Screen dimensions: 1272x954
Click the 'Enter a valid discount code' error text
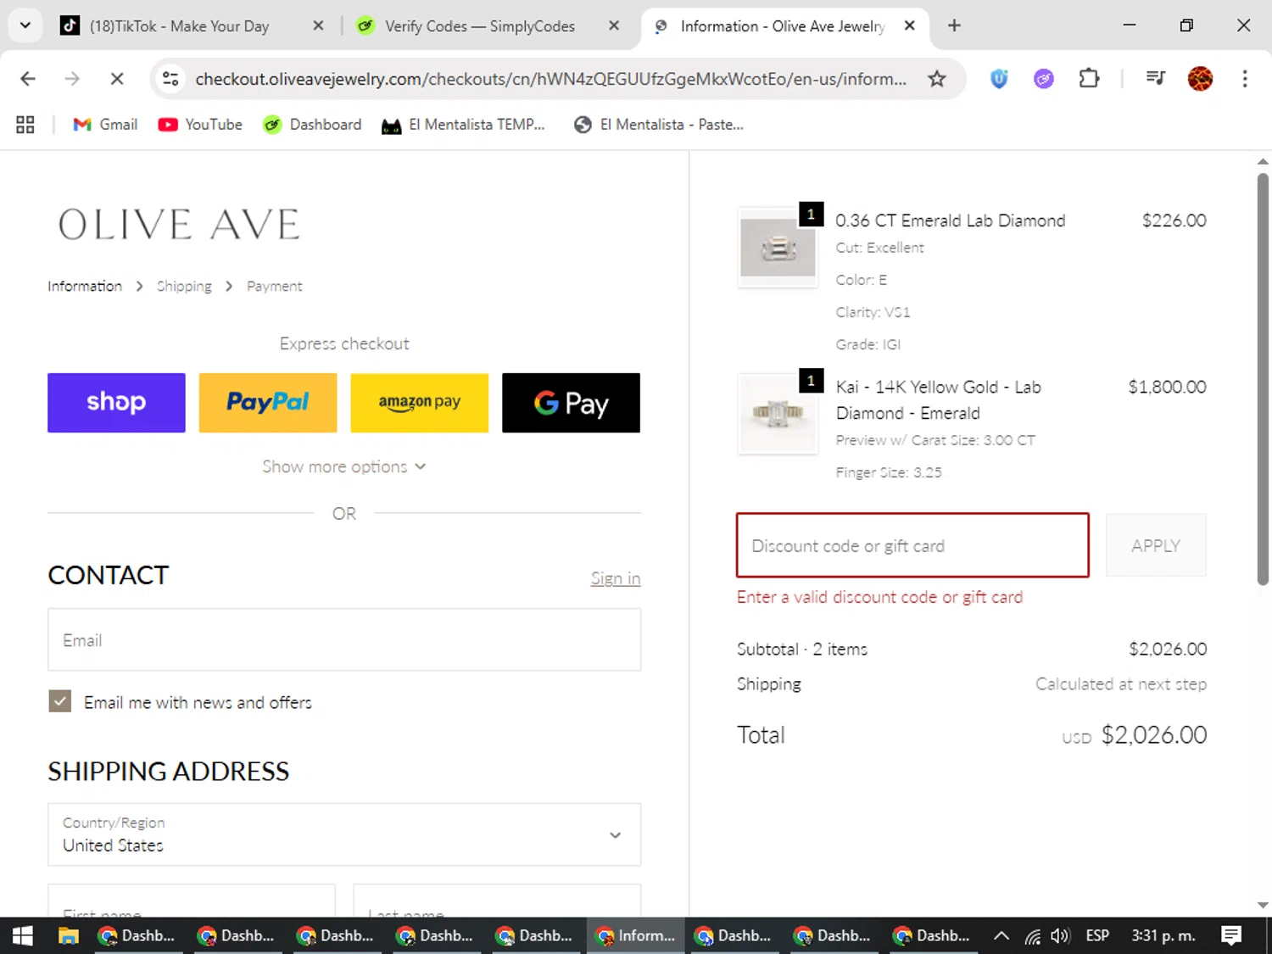pos(880,597)
